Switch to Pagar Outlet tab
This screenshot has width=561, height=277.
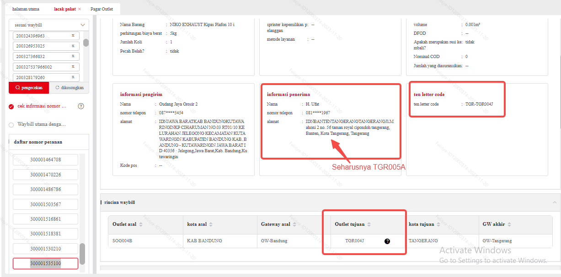(x=102, y=9)
